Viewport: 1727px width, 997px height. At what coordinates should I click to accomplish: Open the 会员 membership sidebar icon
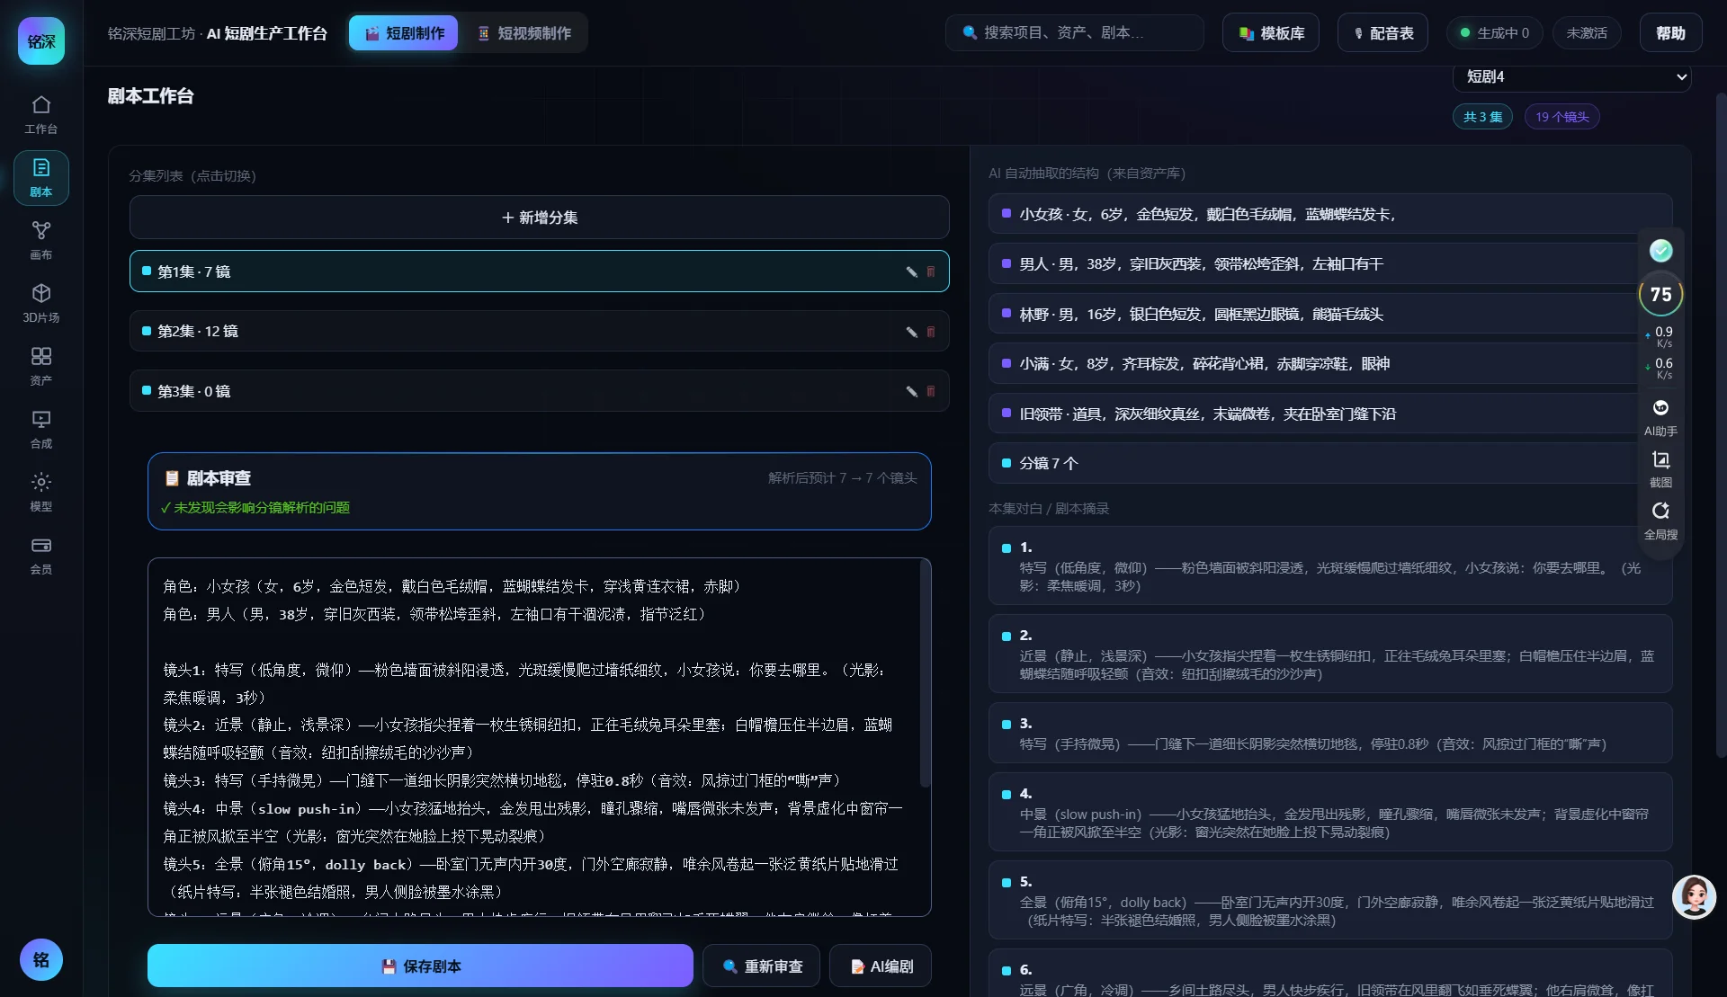(x=40, y=556)
